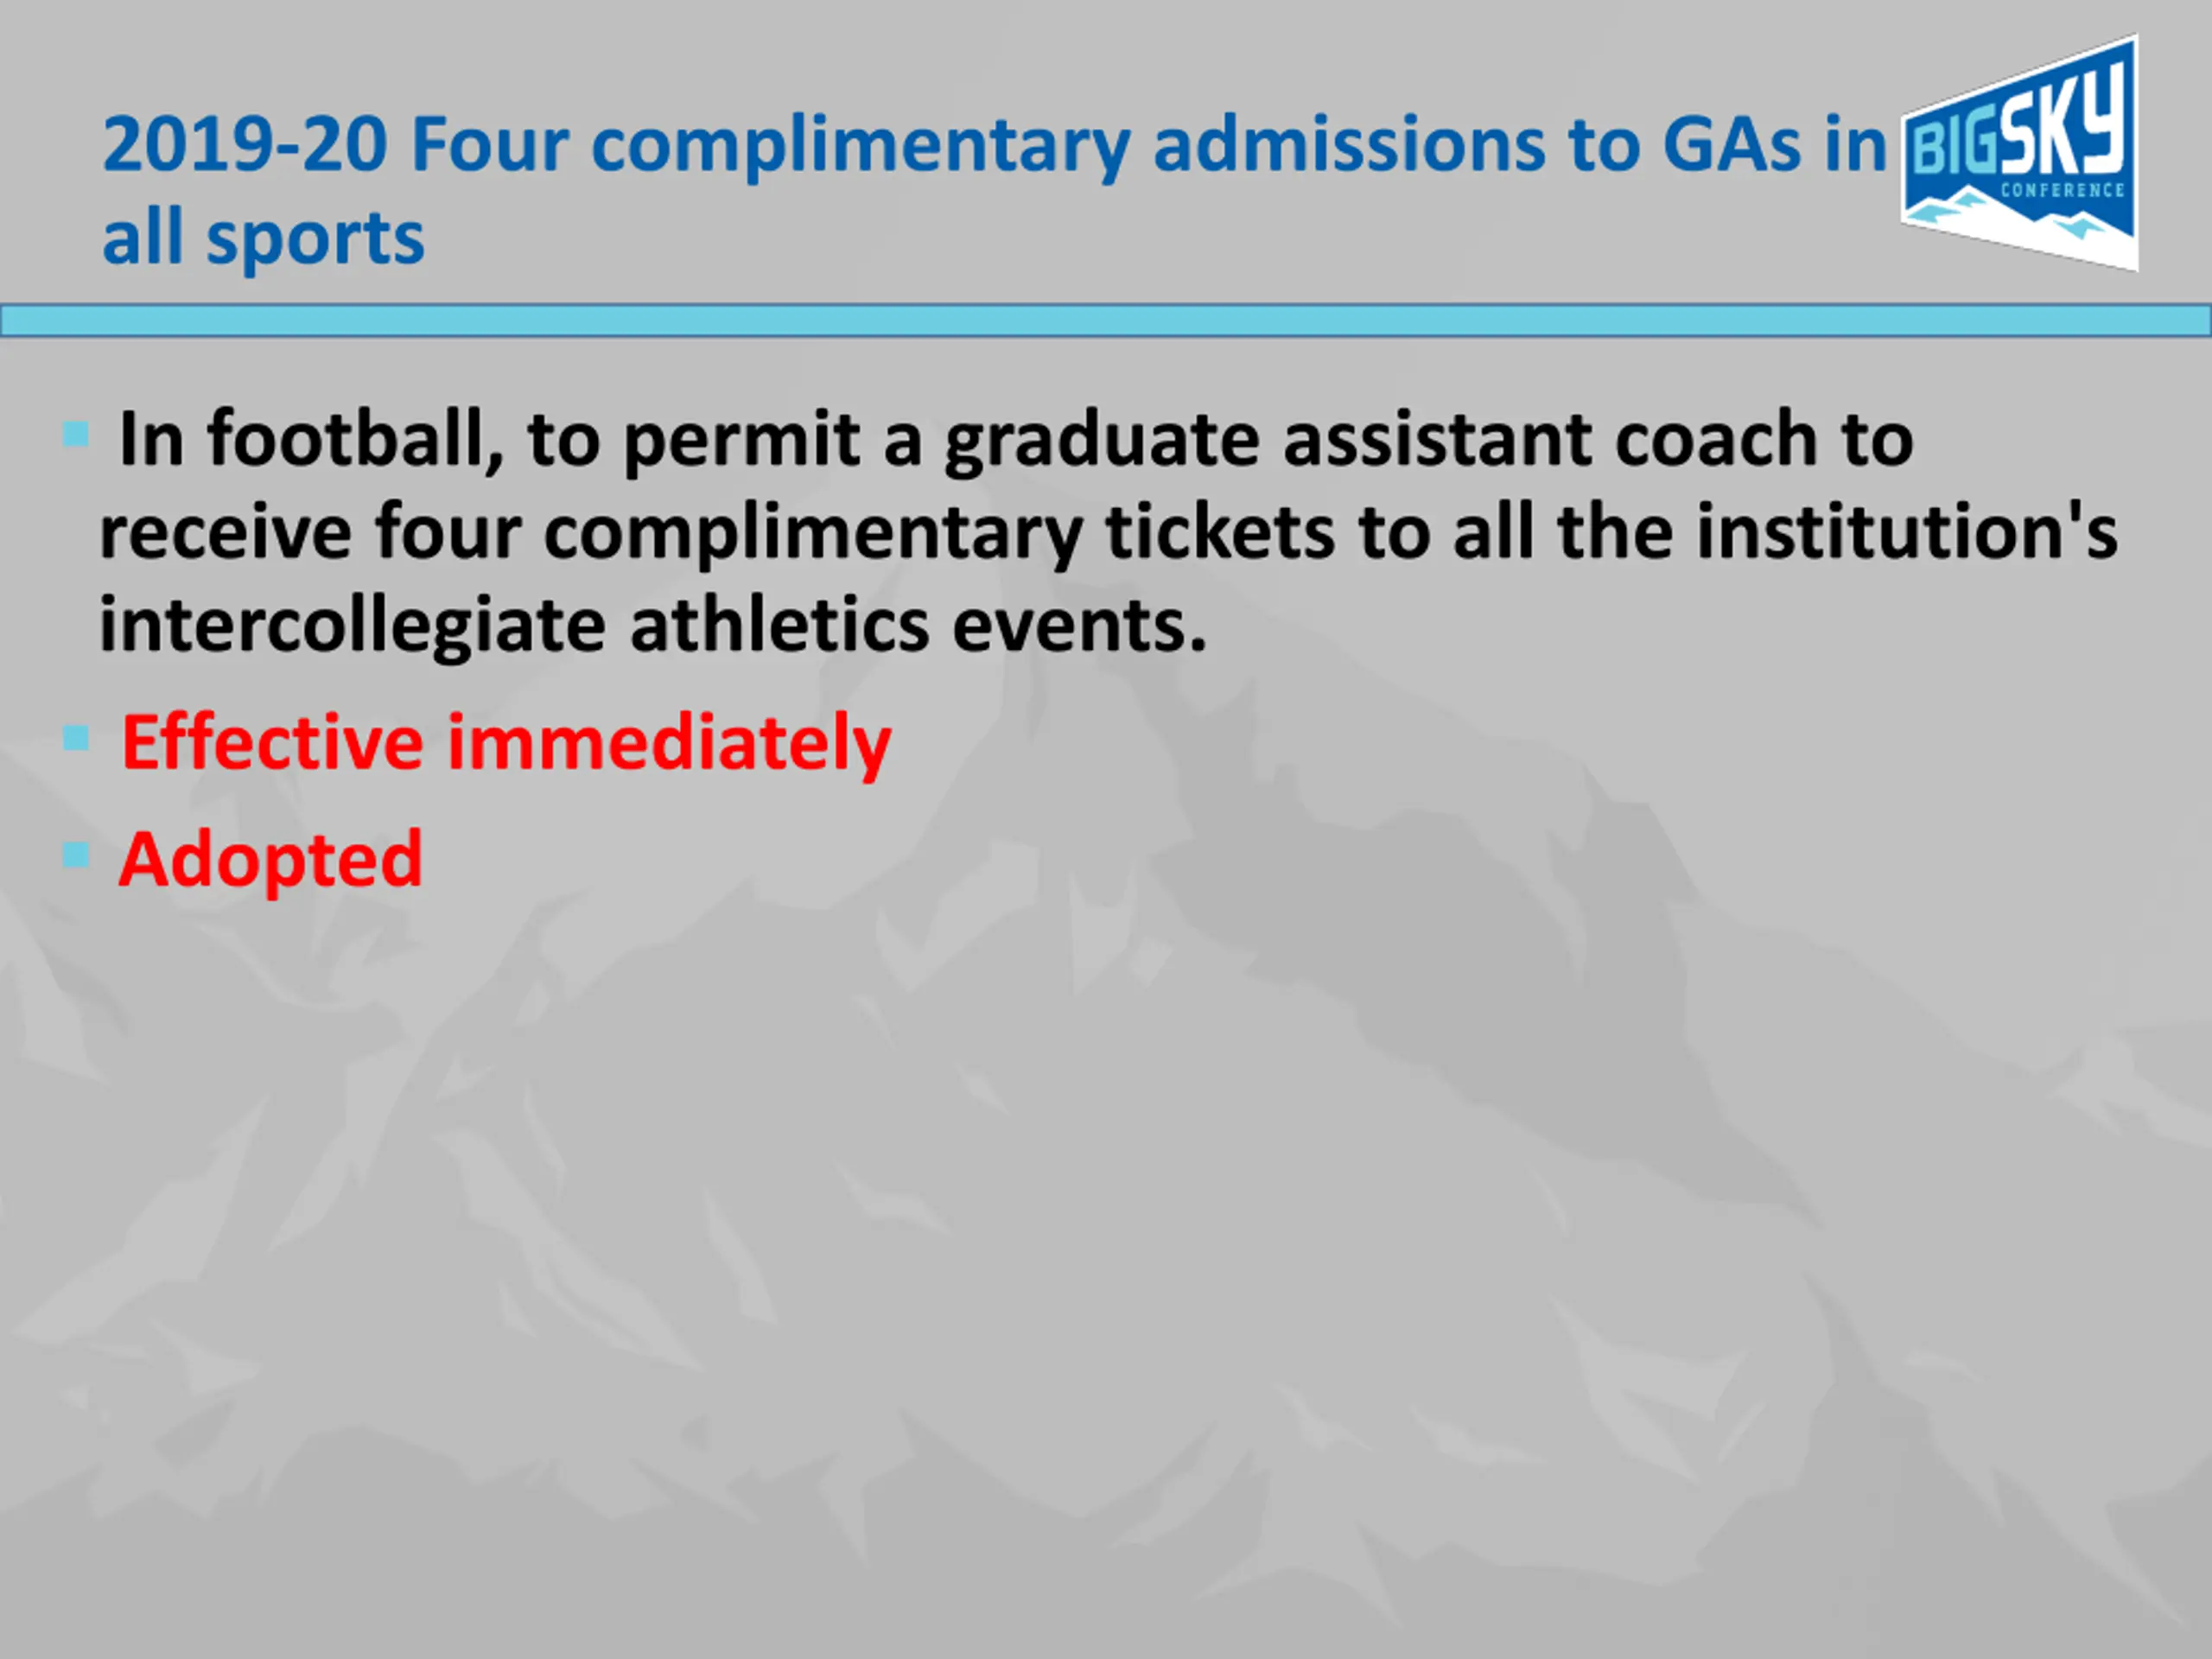Screen dimensions: 2212x1659
Task: Click the SKY lettering in the logo
Action: point(2065,125)
